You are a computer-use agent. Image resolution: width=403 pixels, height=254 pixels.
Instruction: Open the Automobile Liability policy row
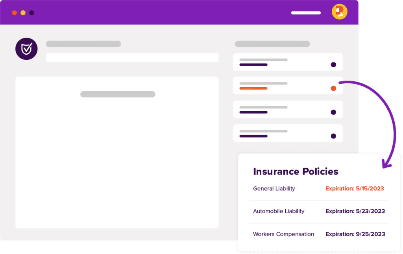(x=319, y=212)
